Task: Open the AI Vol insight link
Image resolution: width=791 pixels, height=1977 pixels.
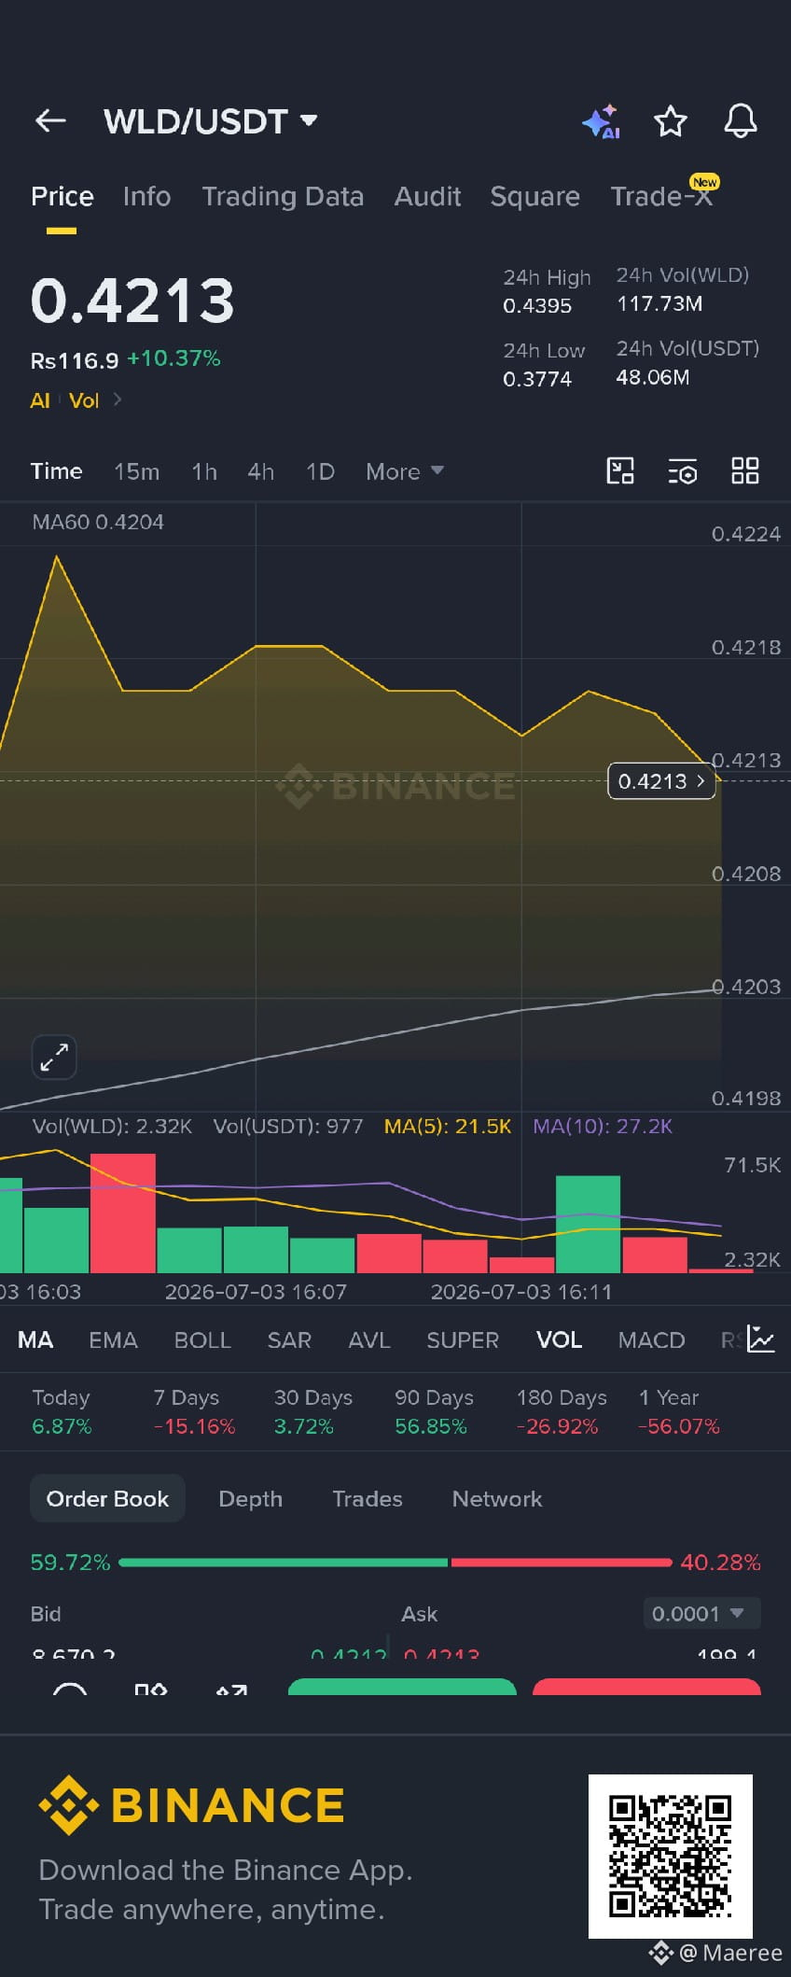Action: pos(76,400)
